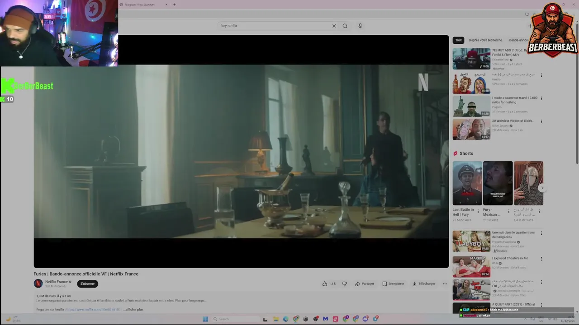
Task: Select the Tout filter chip
Action: pyautogui.click(x=458, y=40)
